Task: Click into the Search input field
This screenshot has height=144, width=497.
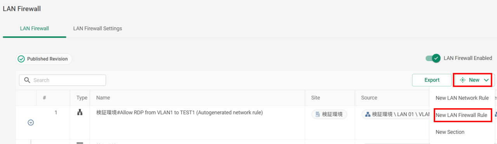Action: [63, 80]
